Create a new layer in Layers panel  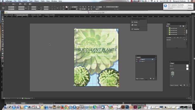click(151, 79)
